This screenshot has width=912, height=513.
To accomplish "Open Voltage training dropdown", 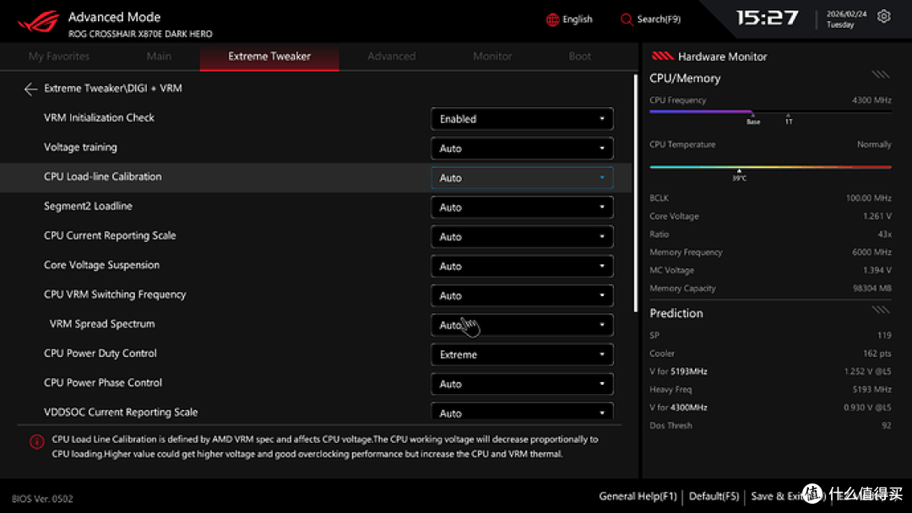I will (x=522, y=148).
